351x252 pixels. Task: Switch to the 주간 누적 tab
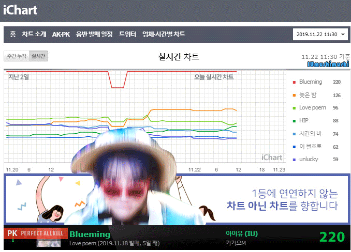[x=17, y=56]
